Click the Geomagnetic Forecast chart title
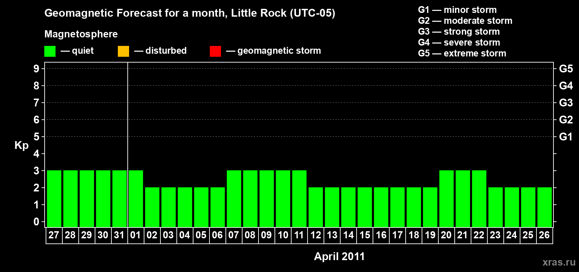The width and height of the screenshot is (579, 272). [190, 13]
